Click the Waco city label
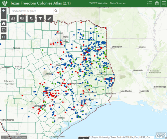This screenshot has width=167, height=139. pyautogui.click(x=58, y=65)
